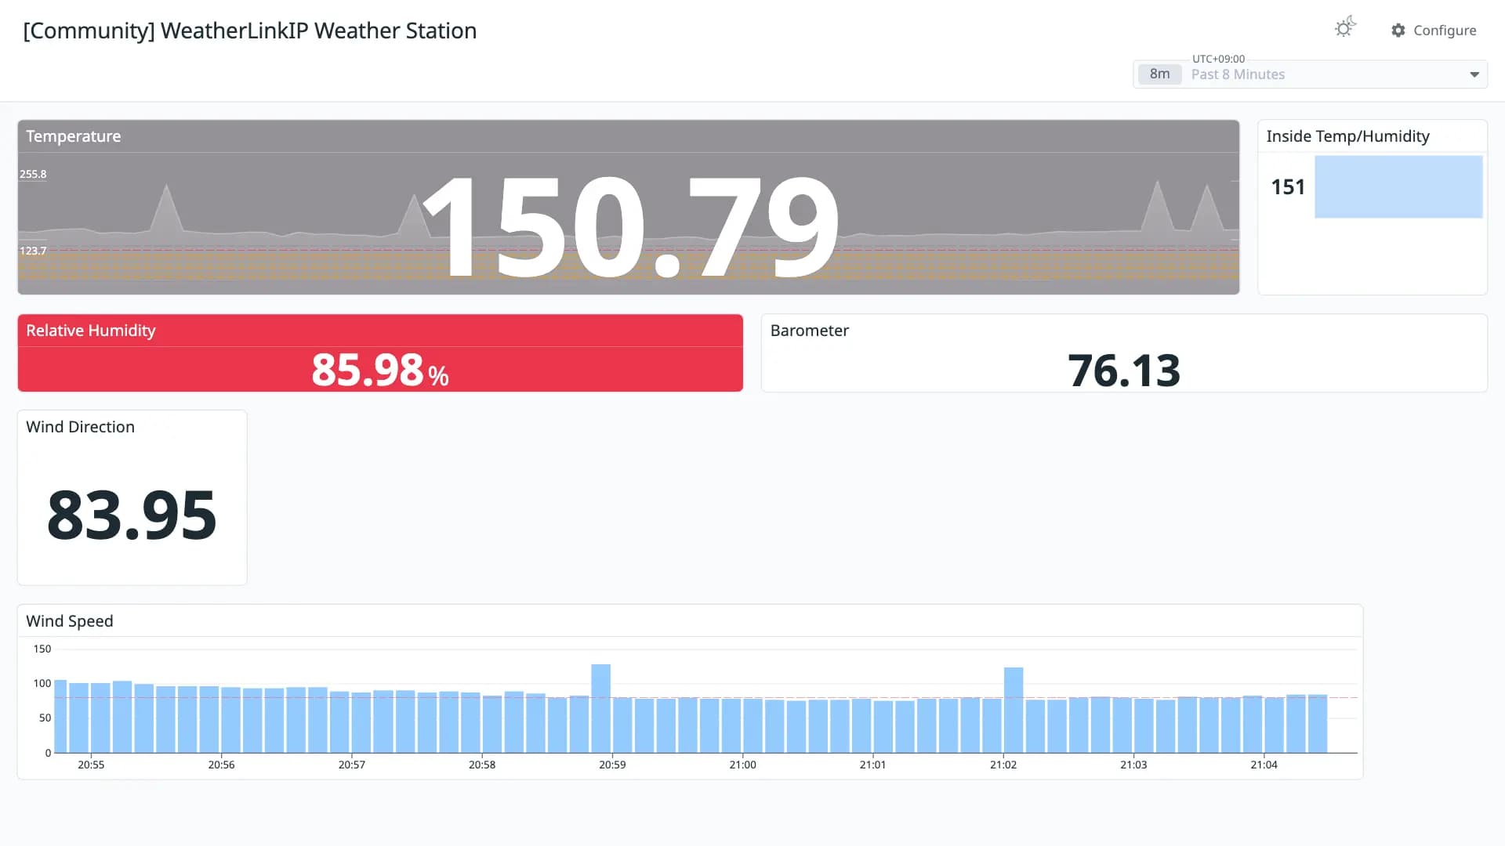Click the 85.98% humidity value
This screenshot has width=1505, height=846.
(x=380, y=370)
